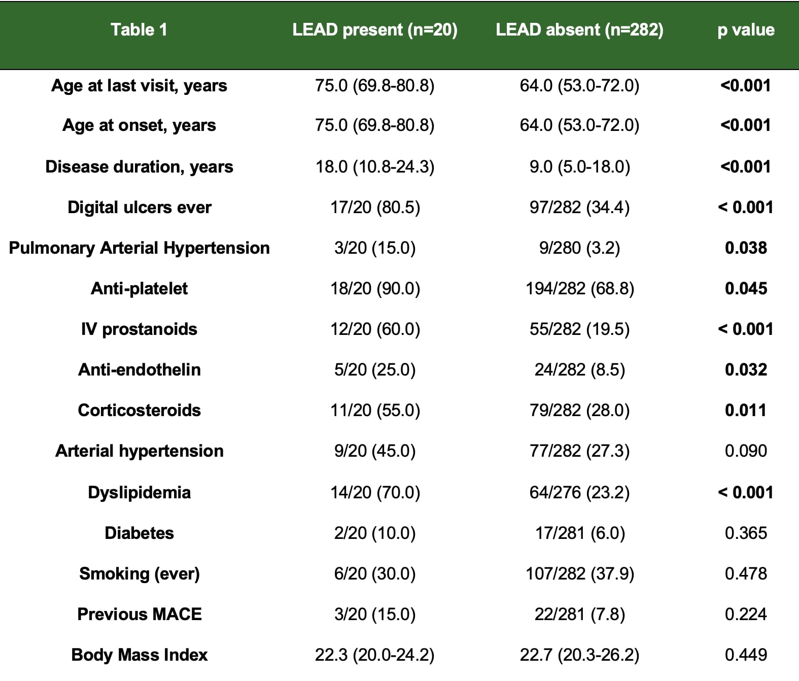Select the "LEAD present (n=20)" column header
This screenshot has width=799, height=681.
pyautogui.click(x=375, y=30)
